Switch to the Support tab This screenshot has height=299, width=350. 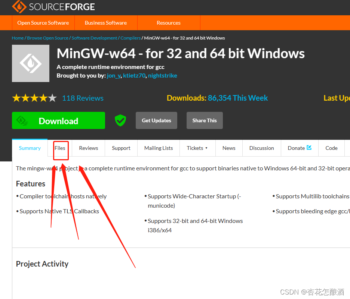[x=121, y=148]
